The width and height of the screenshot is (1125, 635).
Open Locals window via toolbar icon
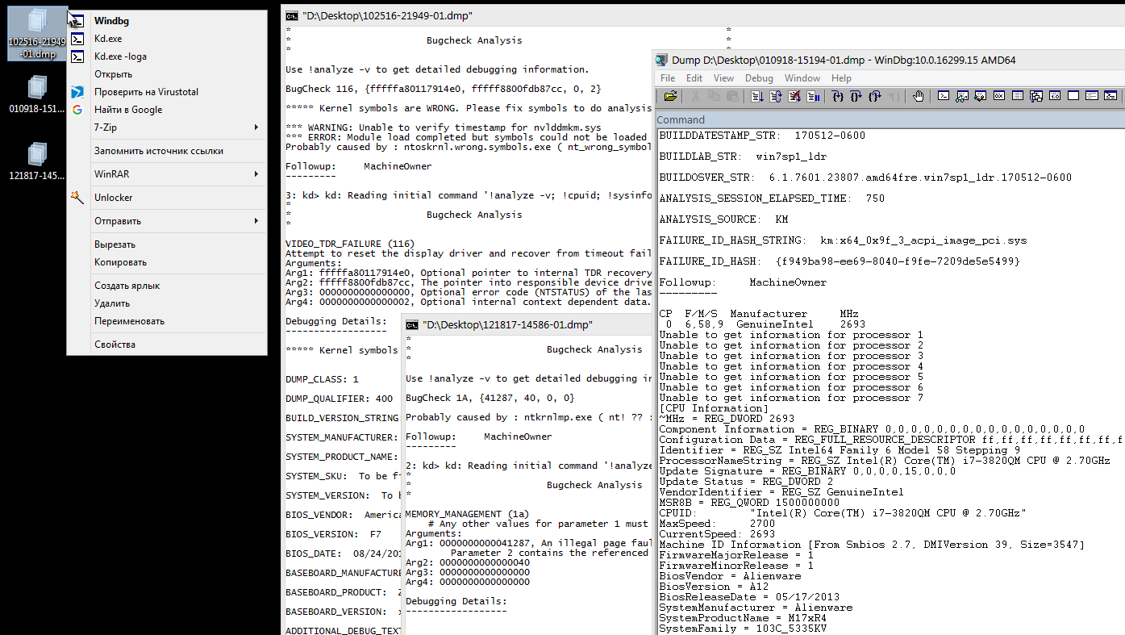(980, 96)
